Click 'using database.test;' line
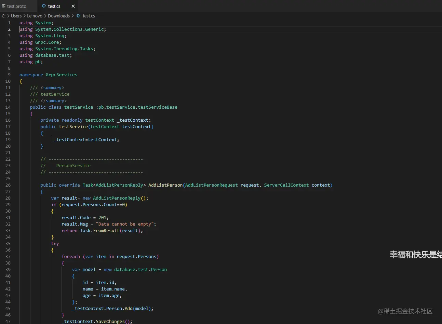Screen dimensions: 442x324 point(46,55)
